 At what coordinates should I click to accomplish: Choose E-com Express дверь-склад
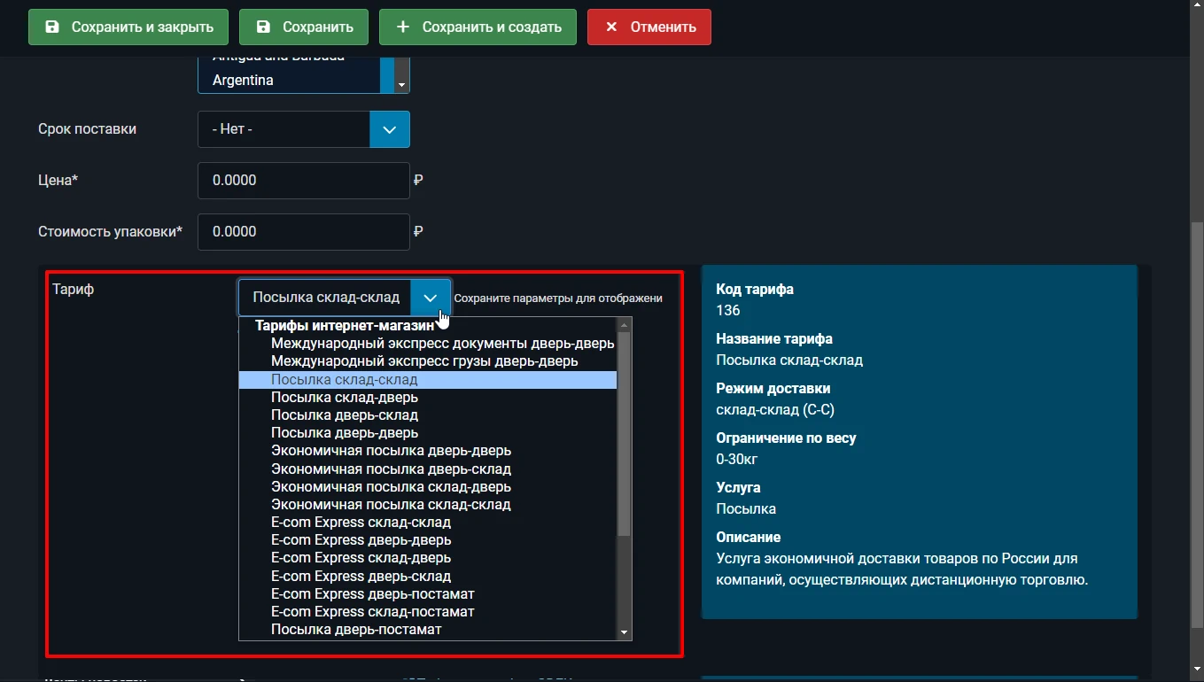point(428,576)
